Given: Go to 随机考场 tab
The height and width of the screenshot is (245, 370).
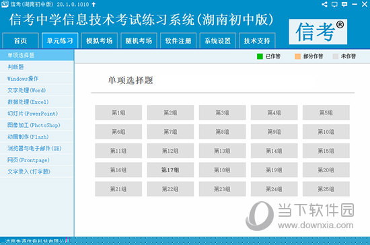Looking at the screenshot, I should point(139,40).
